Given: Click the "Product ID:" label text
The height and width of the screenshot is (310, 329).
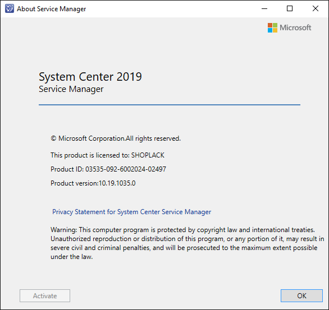Looking at the screenshot, I should tap(67, 169).
